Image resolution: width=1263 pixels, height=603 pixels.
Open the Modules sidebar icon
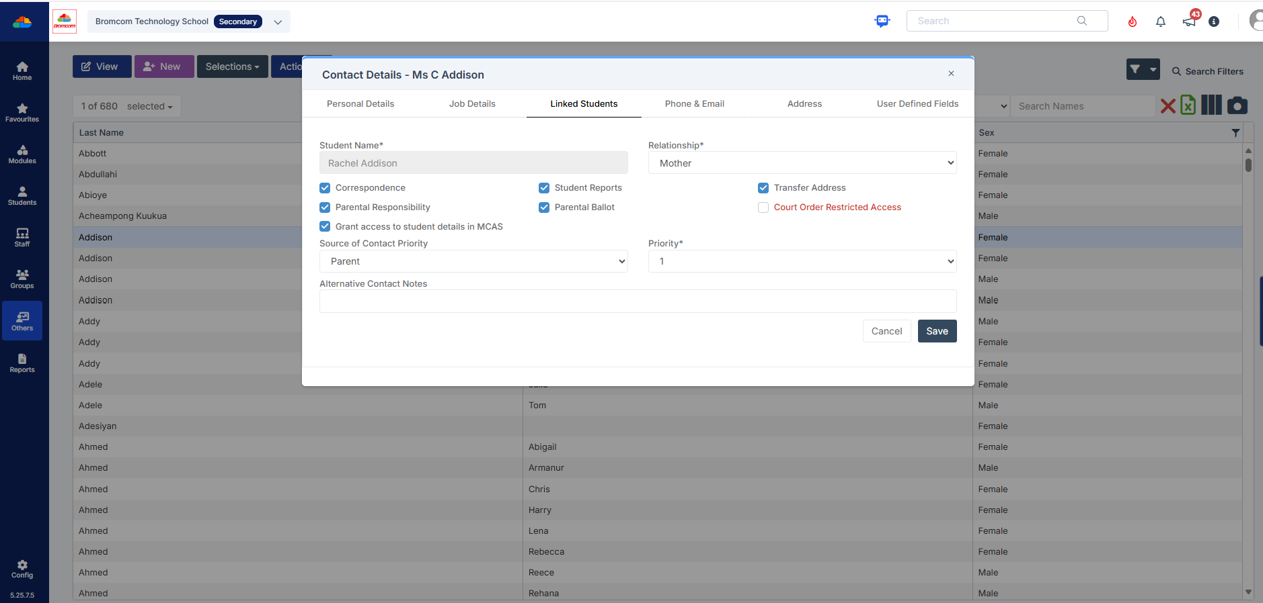click(x=22, y=154)
